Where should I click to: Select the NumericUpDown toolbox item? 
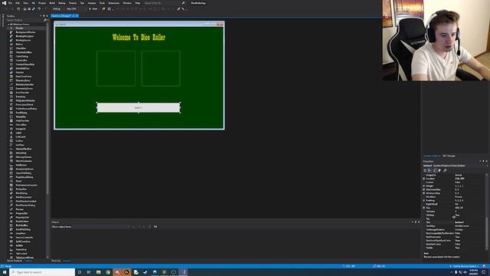(x=24, y=169)
